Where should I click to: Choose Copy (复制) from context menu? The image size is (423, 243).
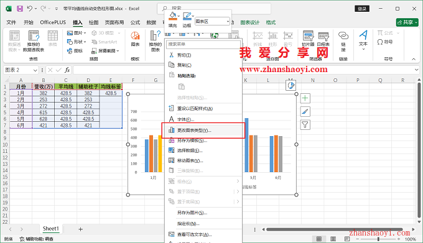click(203, 65)
